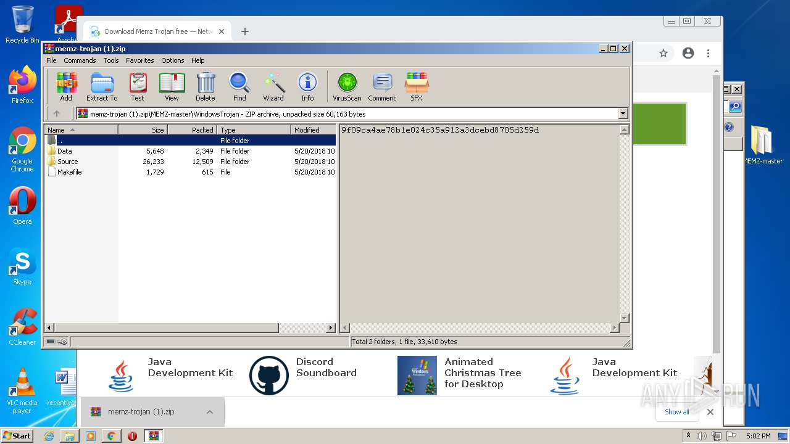Click the comment pane scroll-down arrow
The image size is (790, 444).
[x=624, y=318]
